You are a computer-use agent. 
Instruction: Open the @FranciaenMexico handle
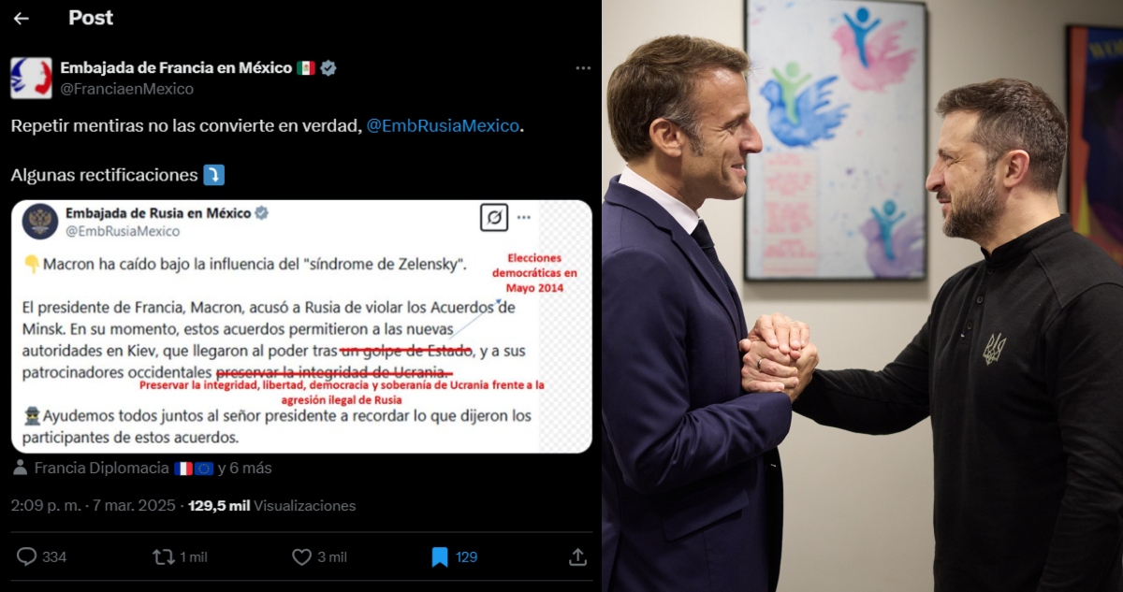[x=127, y=89]
